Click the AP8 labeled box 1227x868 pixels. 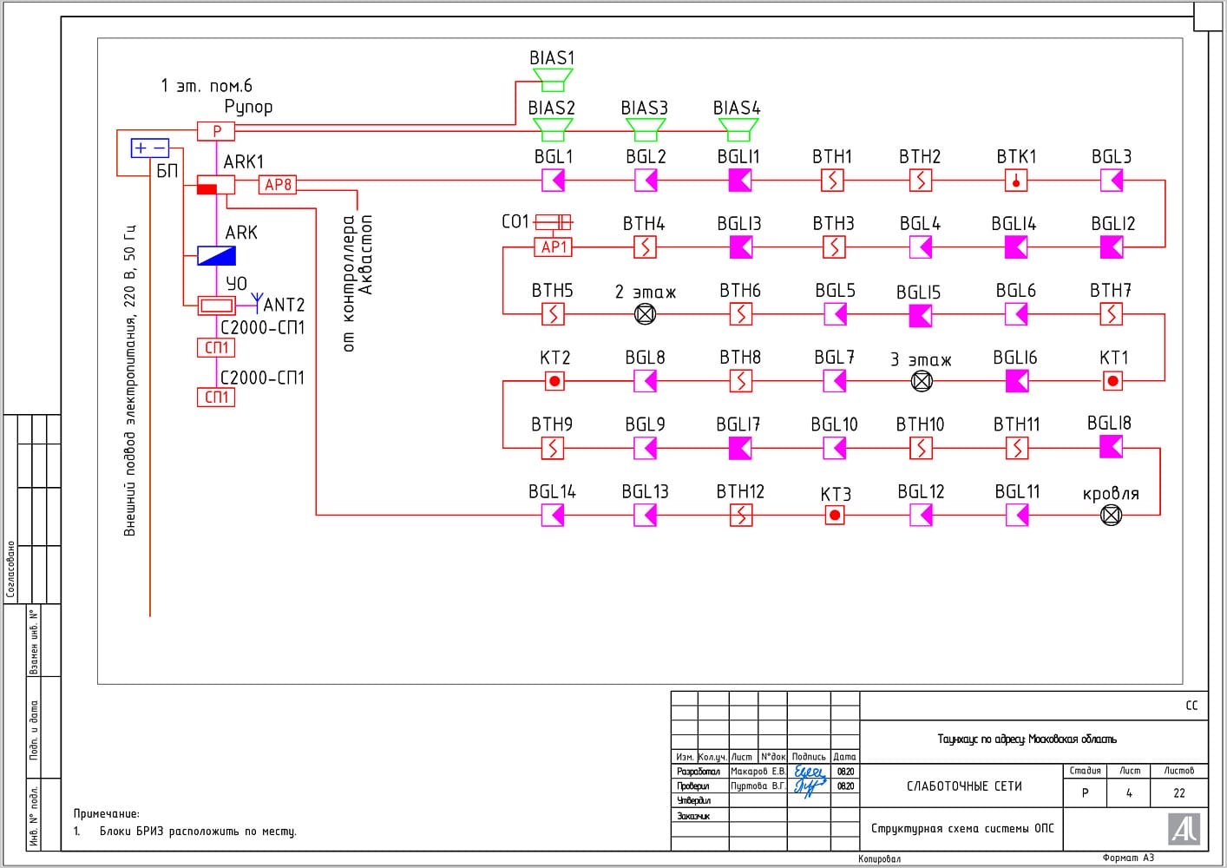(x=278, y=185)
